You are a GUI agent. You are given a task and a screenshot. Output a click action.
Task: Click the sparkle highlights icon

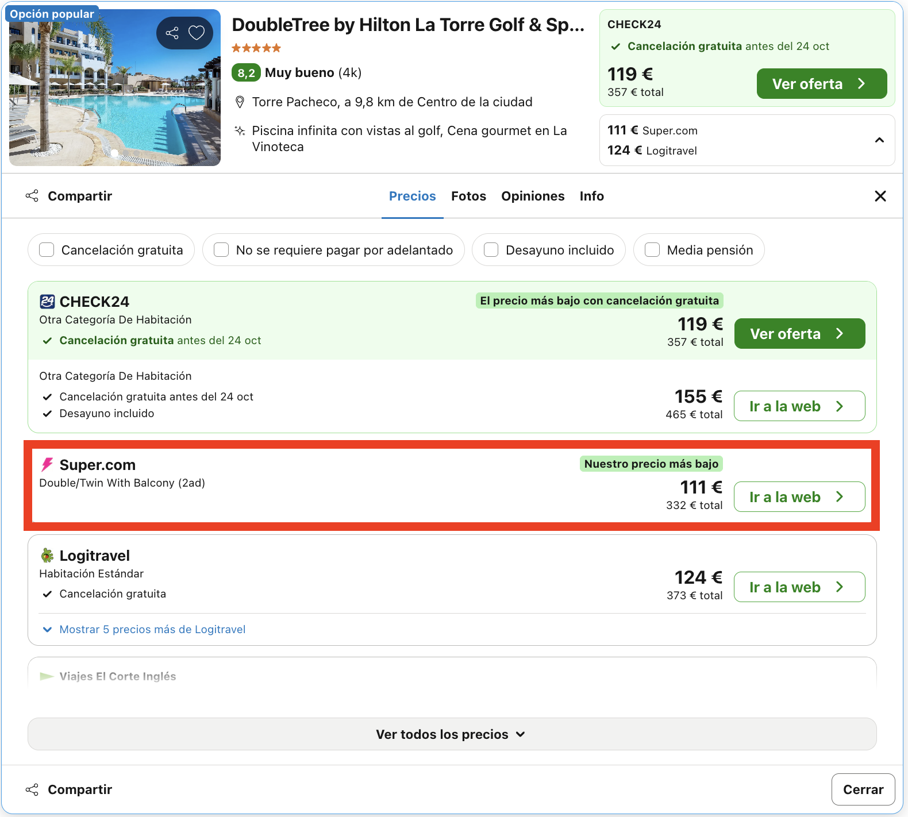(240, 130)
